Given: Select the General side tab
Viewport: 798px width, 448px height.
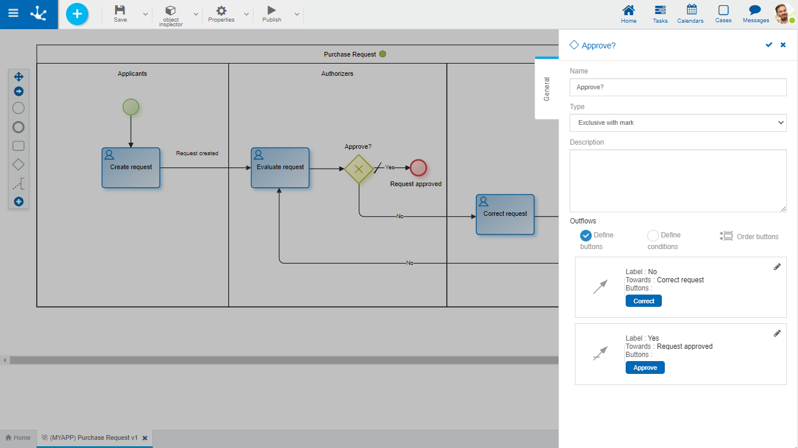Looking at the screenshot, I should tap(547, 89).
